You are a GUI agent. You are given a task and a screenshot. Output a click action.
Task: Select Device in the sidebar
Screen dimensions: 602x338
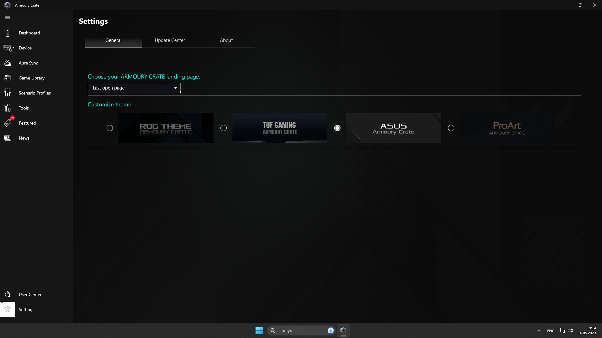point(25,48)
